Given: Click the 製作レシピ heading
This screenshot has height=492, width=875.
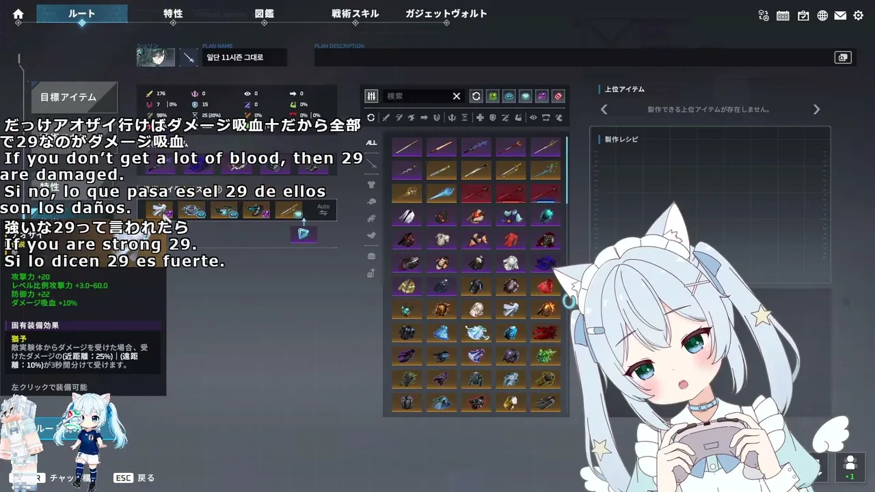Looking at the screenshot, I should (621, 139).
